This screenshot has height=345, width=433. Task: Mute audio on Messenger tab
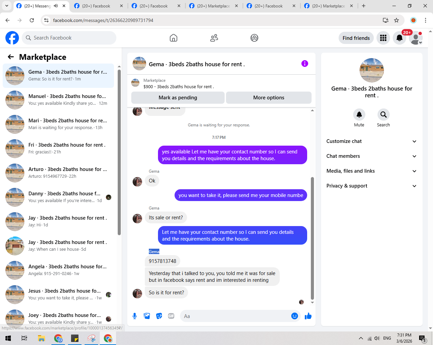click(x=56, y=6)
